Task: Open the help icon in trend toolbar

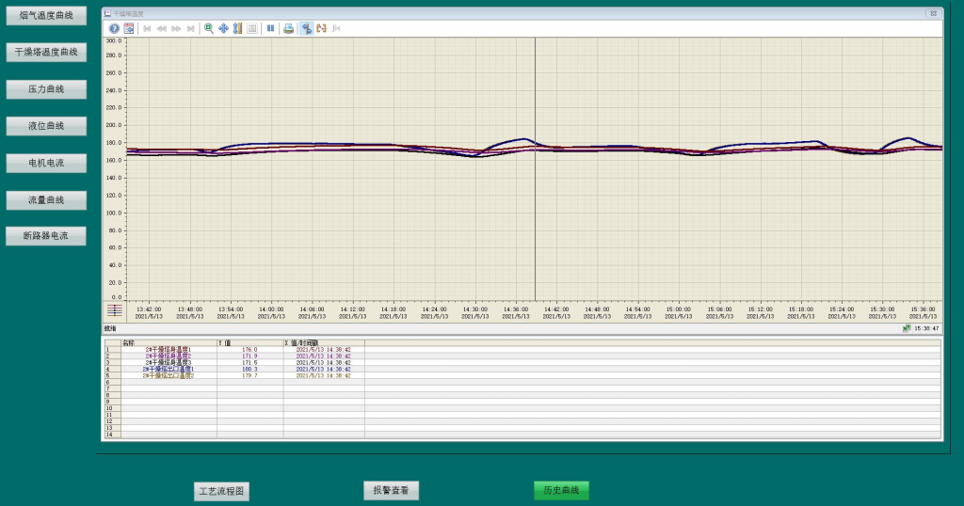Action: (114, 28)
